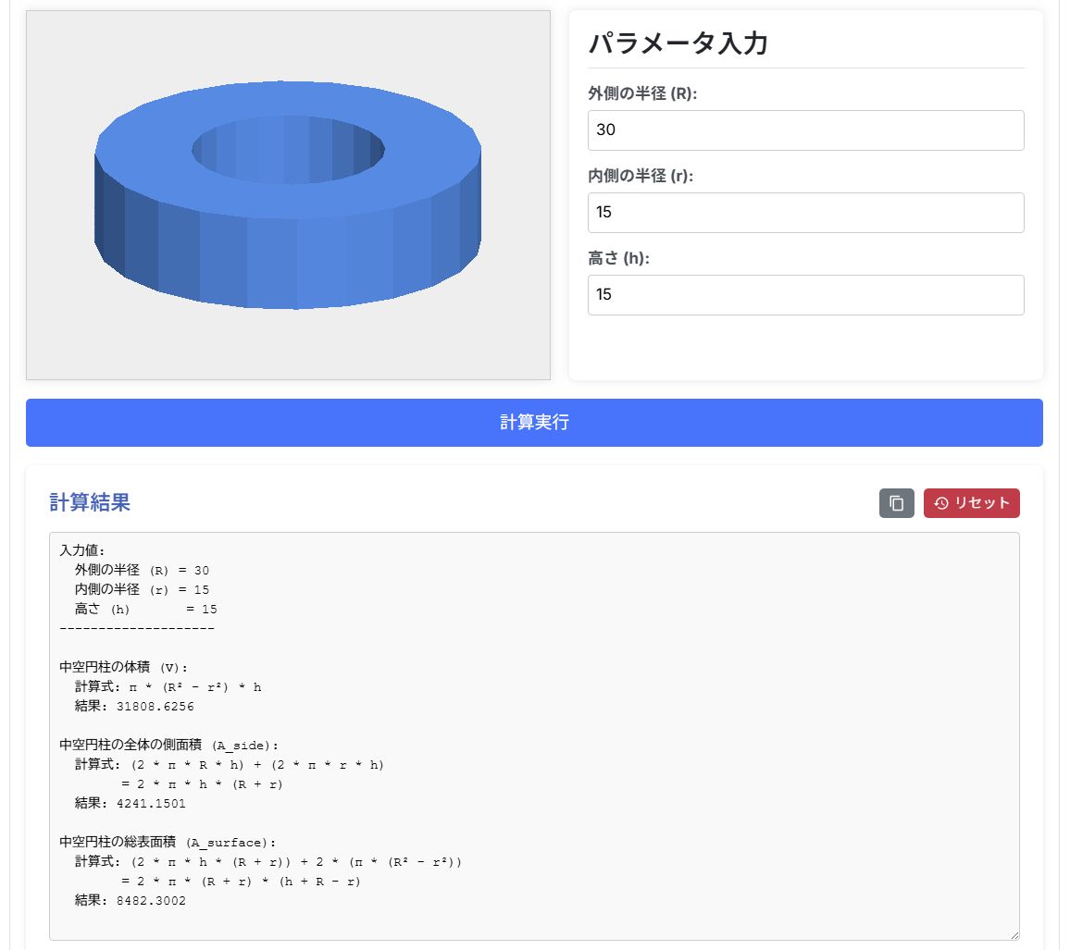Focus the 内側の半径 (r) input field

pyautogui.click(x=805, y=213)
